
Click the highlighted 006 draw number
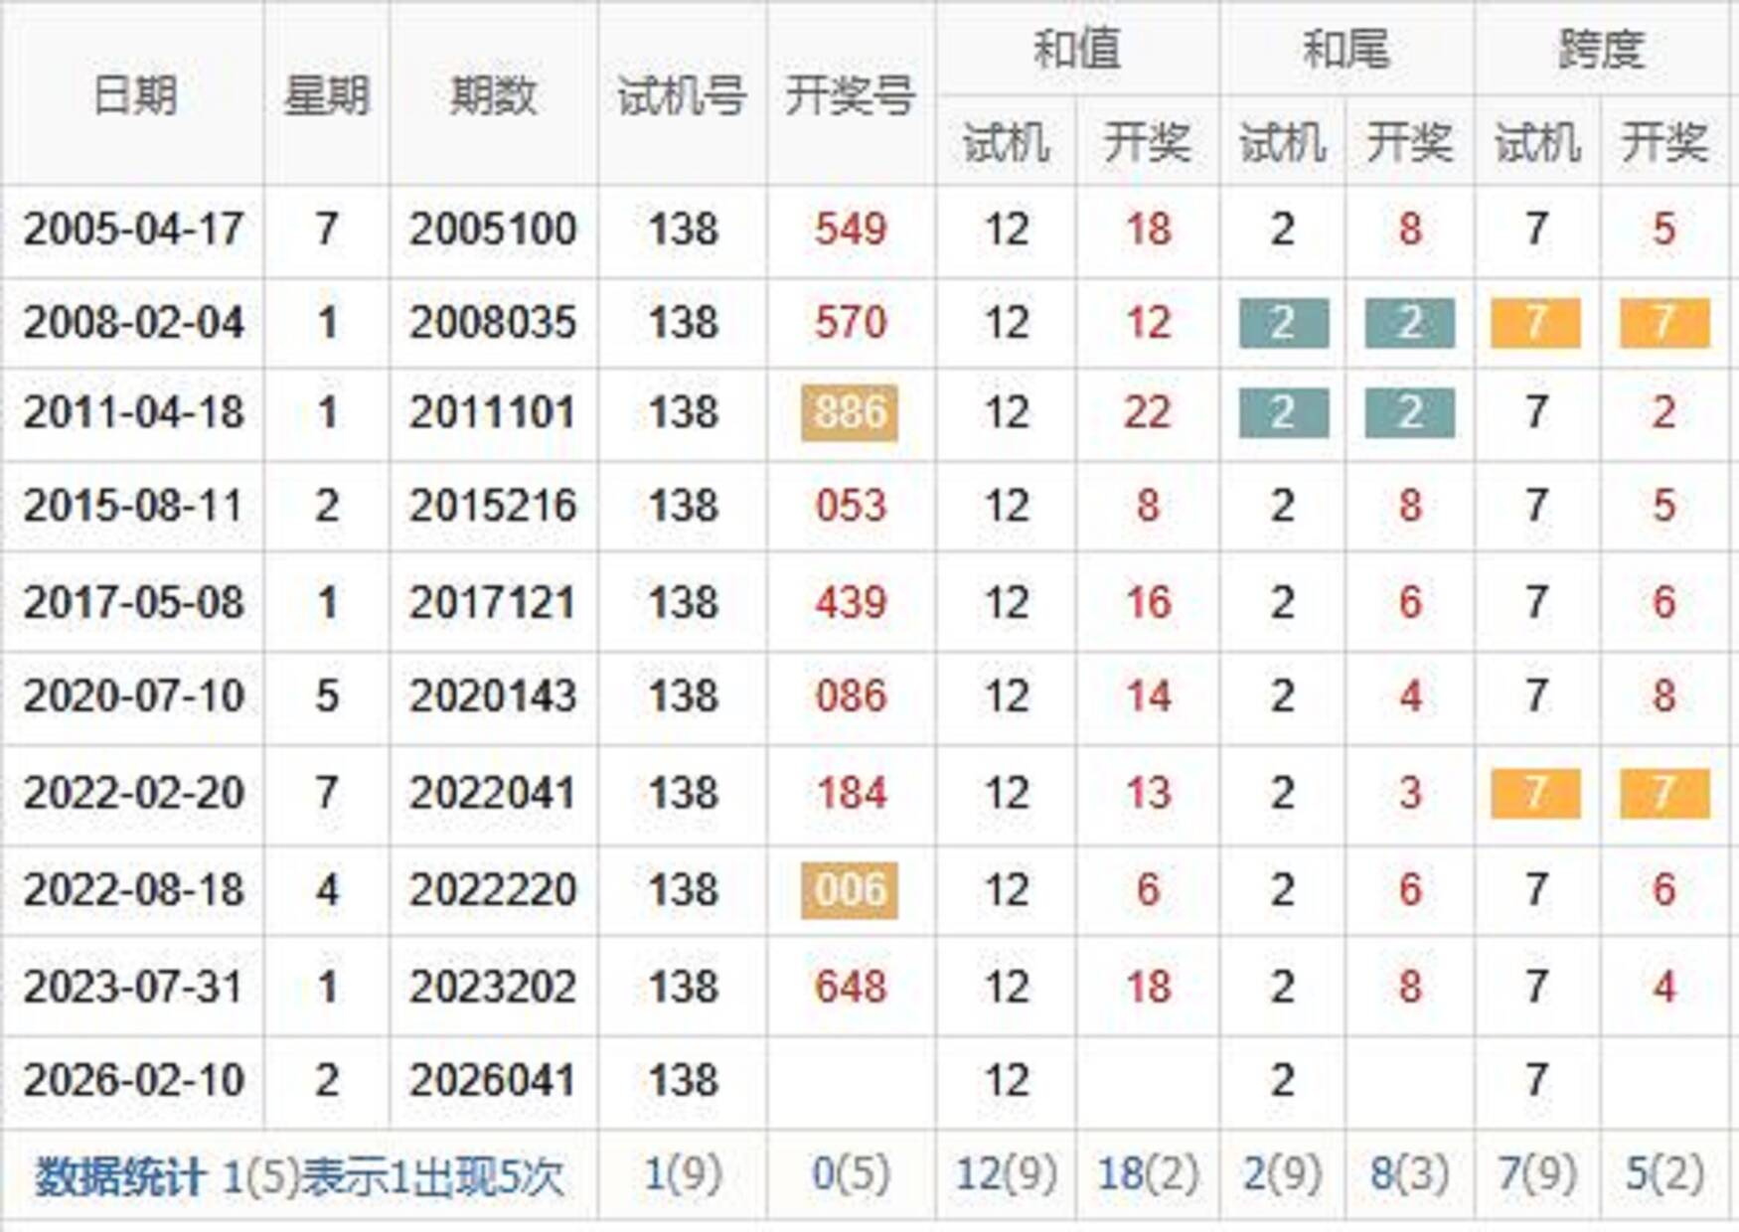point(850,889)
